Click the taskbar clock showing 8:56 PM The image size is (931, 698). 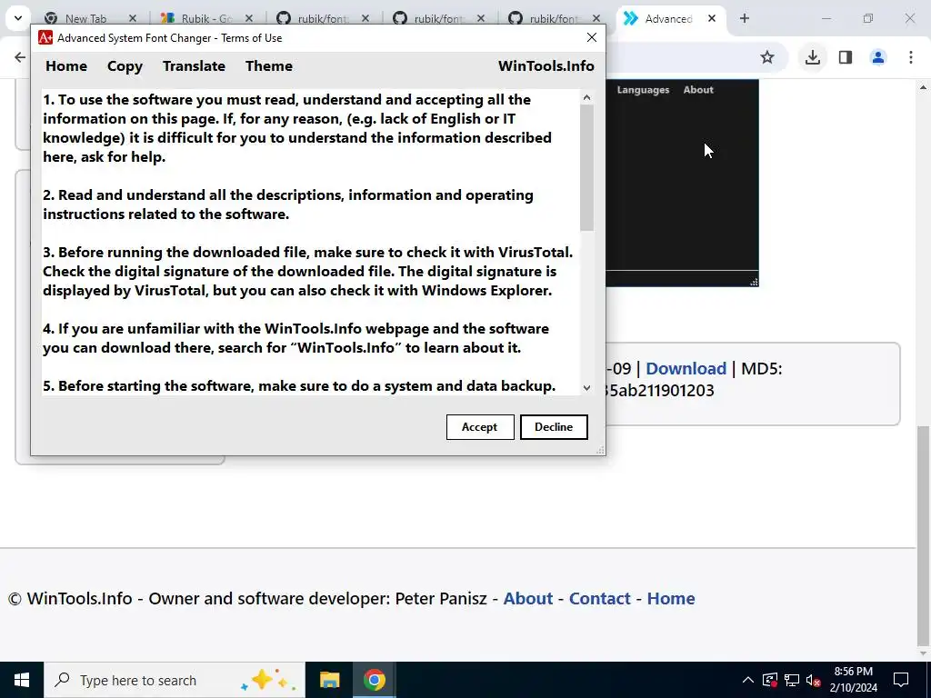point(853,680)
